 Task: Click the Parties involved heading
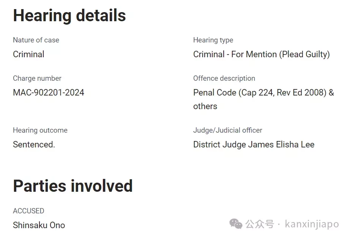(73, 186)
